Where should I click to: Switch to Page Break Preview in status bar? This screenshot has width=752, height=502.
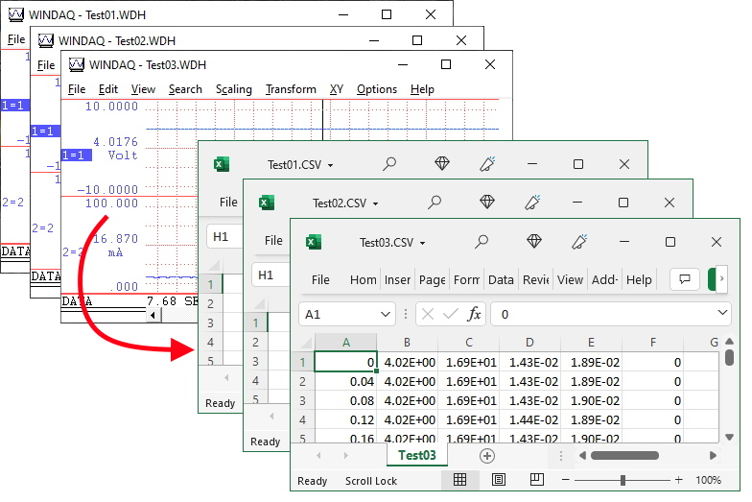(x=537, y=479)
